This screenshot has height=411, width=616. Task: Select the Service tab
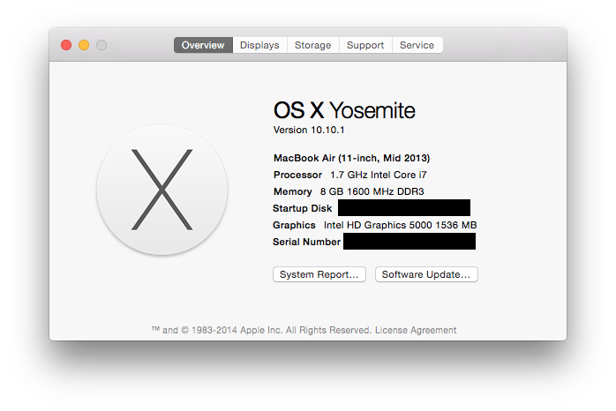click(417, 45)
